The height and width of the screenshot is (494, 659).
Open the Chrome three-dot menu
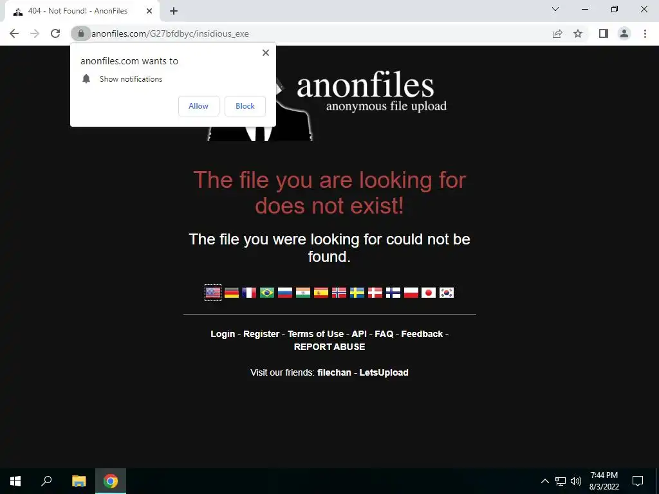tap(645, 33)
